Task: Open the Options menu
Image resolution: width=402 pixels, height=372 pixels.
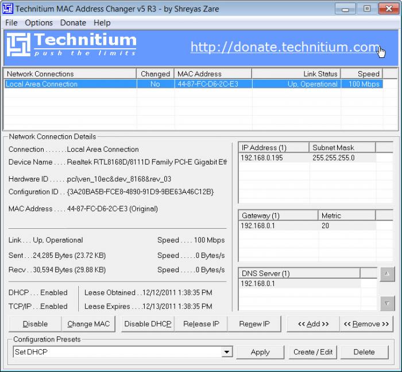Action: [x=38, y=23]
